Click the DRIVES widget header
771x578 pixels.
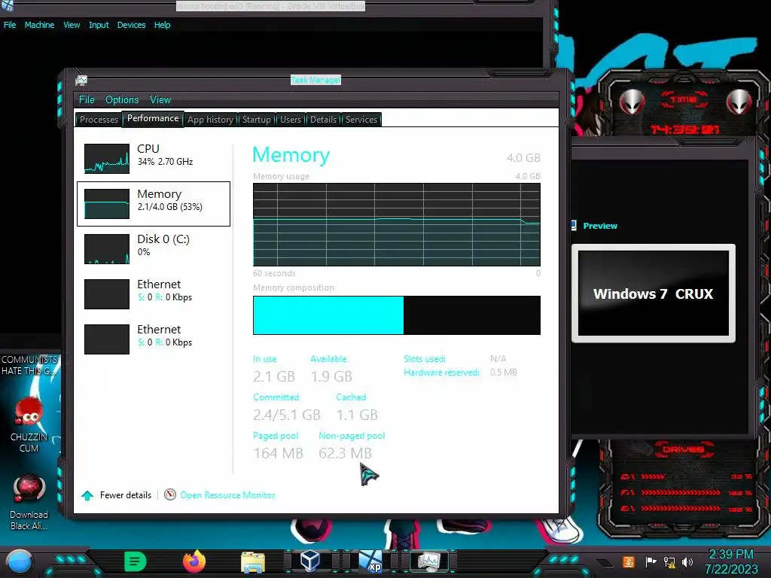[683, 449]
